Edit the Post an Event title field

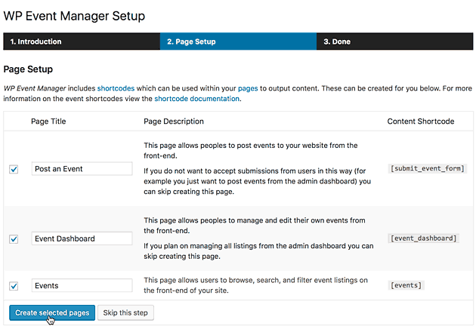coord(82,168)
